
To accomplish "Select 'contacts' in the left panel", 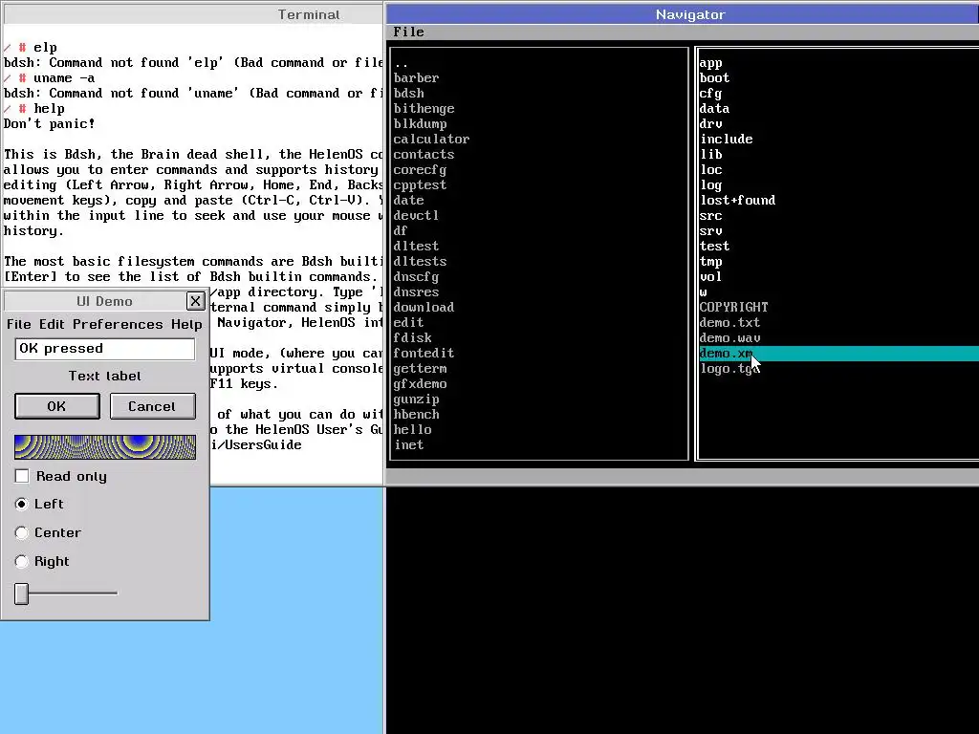I will pos(539,154).
